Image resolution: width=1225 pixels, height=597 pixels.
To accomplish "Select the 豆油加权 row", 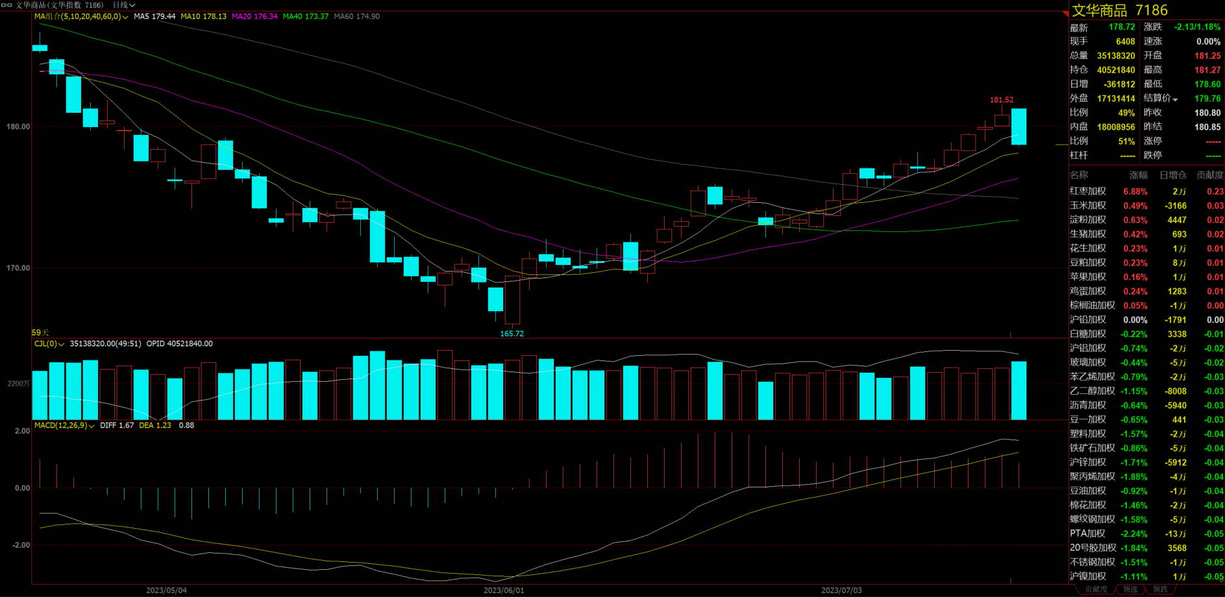I will pos(1146,491).
